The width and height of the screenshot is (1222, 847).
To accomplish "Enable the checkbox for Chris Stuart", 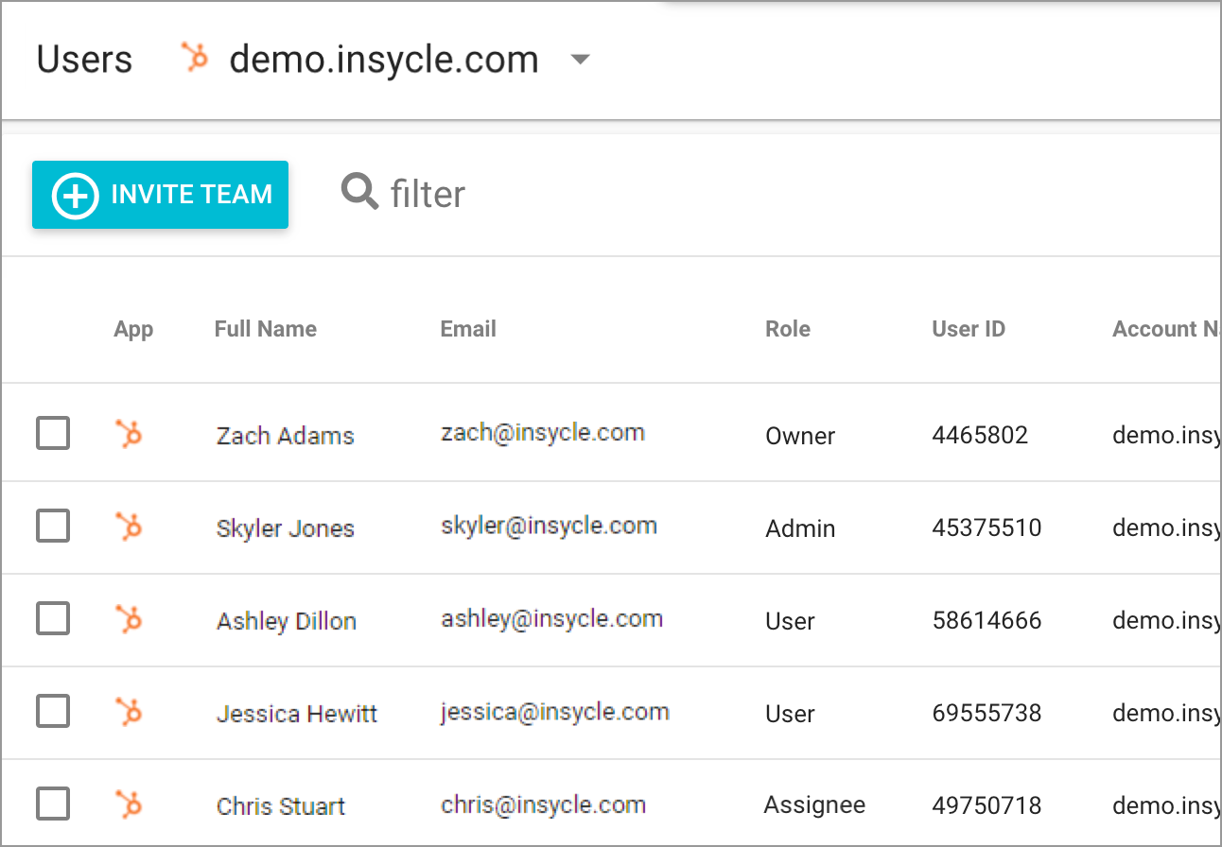I will tap(53, 803).
